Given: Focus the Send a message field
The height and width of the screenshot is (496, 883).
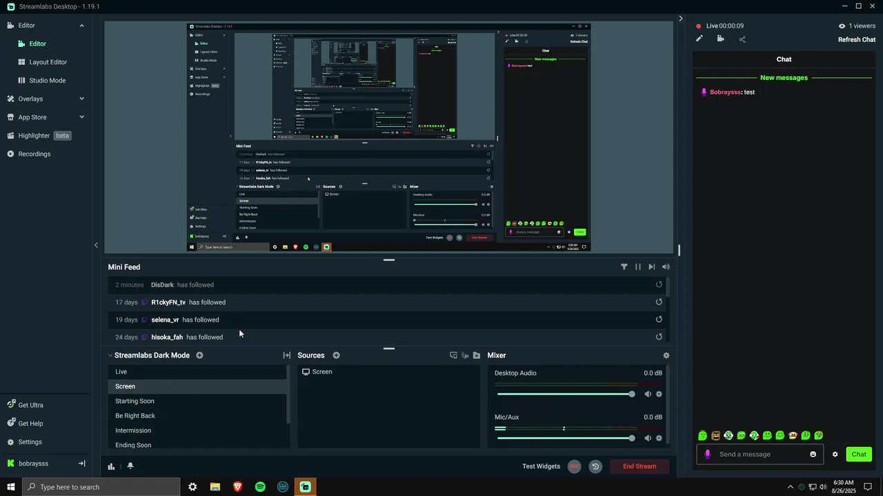Looking at the screenshot, I should click(760, 454).
